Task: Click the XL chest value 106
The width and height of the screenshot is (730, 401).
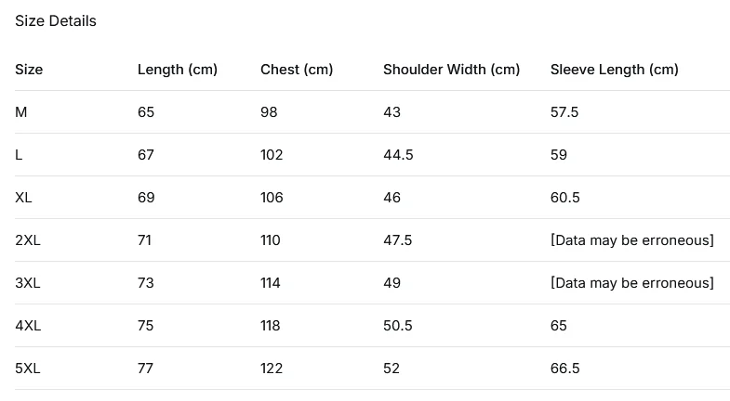Action: tap(272, 198)
